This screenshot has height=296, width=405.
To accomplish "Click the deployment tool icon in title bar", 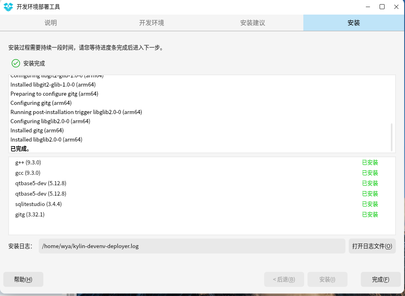I will click(x=7, y=7).
